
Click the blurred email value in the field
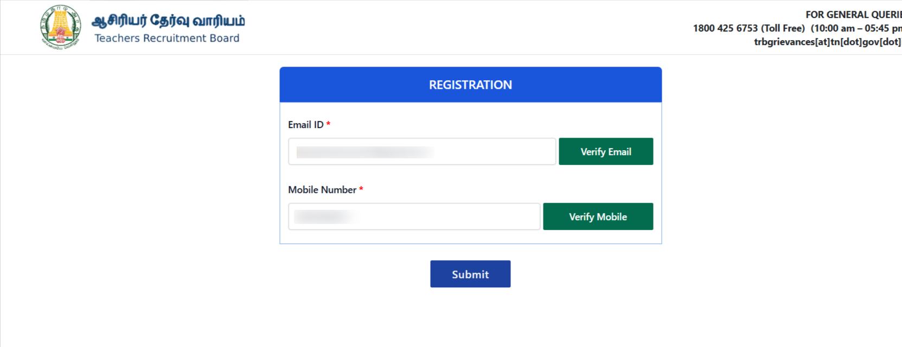coord(365,152)
